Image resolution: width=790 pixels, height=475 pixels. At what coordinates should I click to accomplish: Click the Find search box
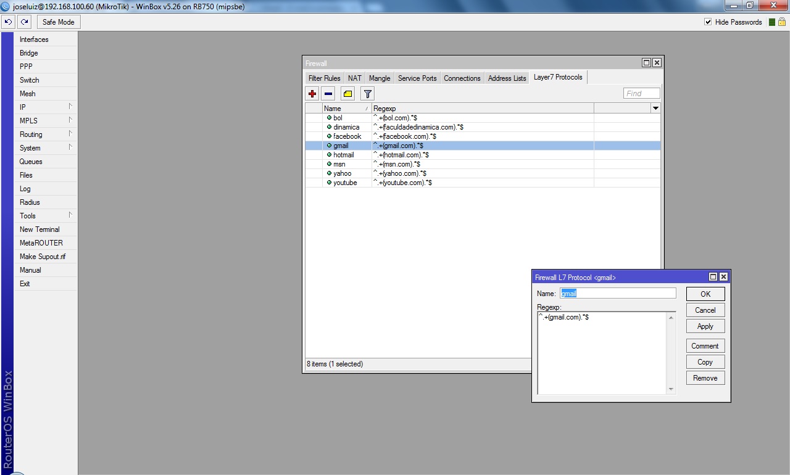(x=642, y=93)
